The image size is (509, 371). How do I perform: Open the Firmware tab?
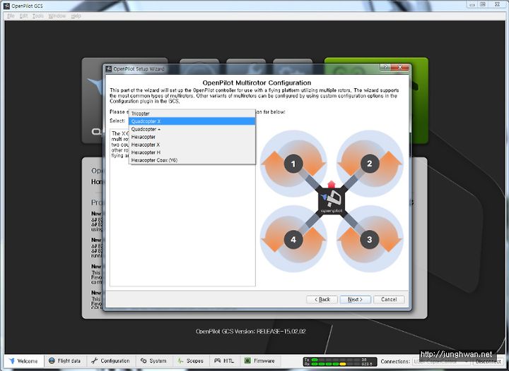pos(259,361)
